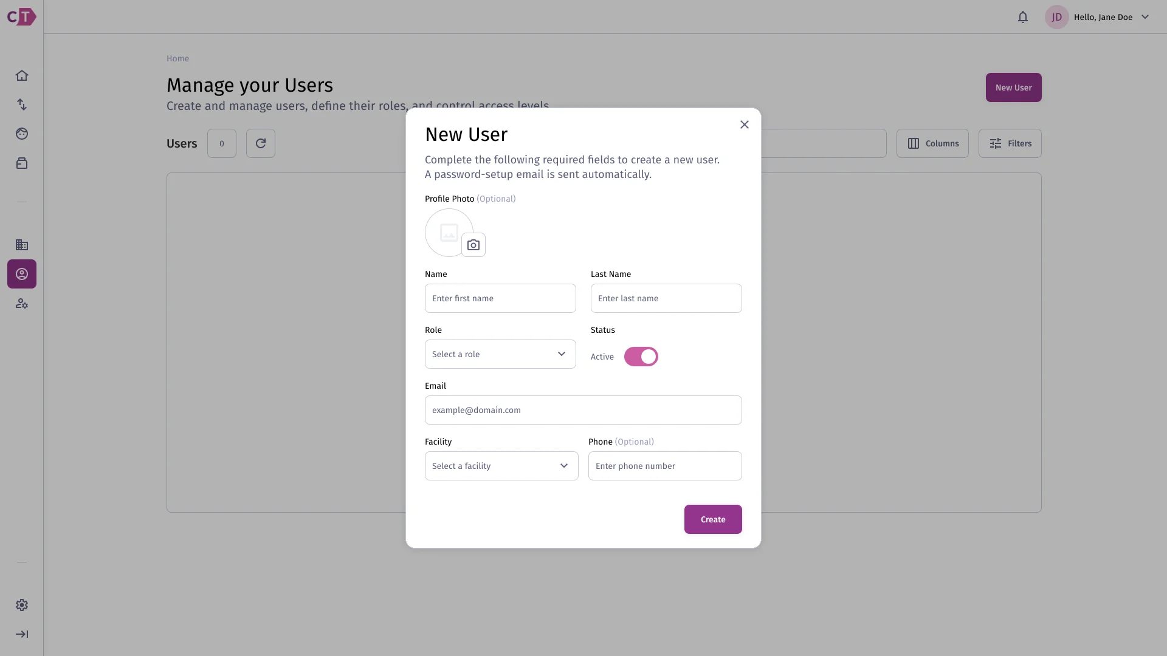The height and width of the screenshot is (656, 1167).
Task: Click the CT logo
Action: point(22,16)
